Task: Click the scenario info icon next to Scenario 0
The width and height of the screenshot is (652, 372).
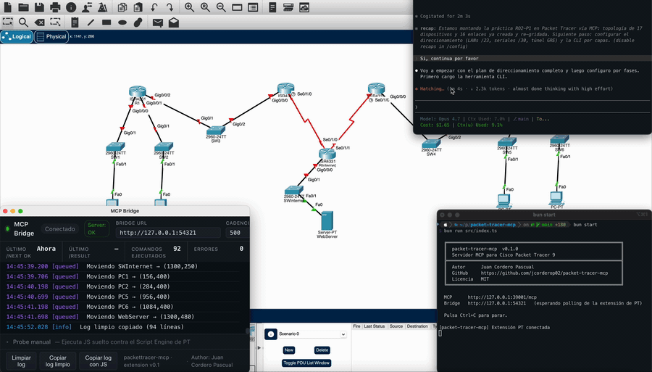Action: (271, 334)
